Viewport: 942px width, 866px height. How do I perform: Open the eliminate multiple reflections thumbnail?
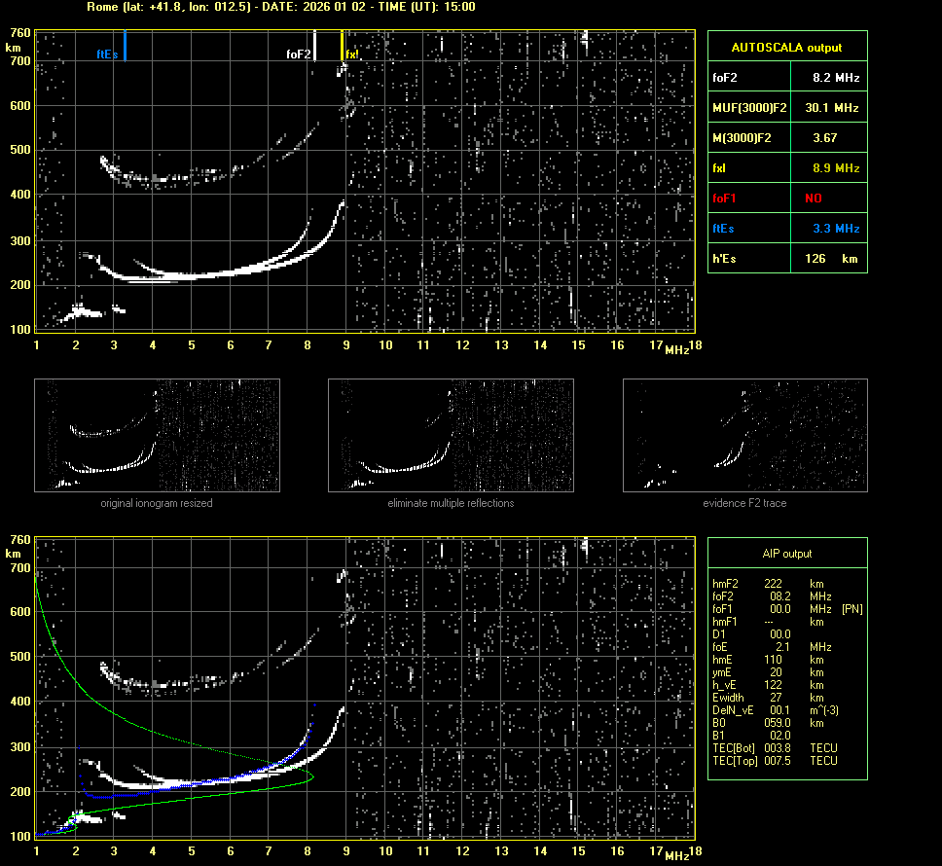(451, 435)
